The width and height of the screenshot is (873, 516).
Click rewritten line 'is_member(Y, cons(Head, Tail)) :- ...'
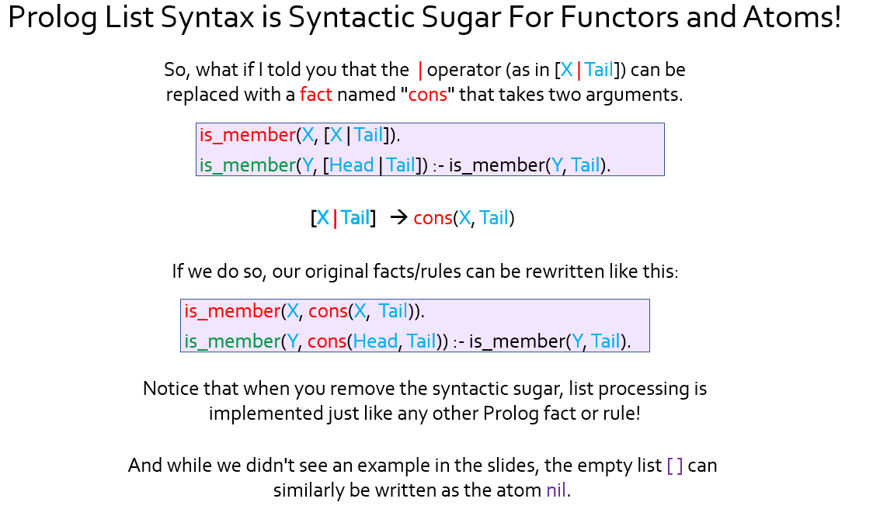408,341
